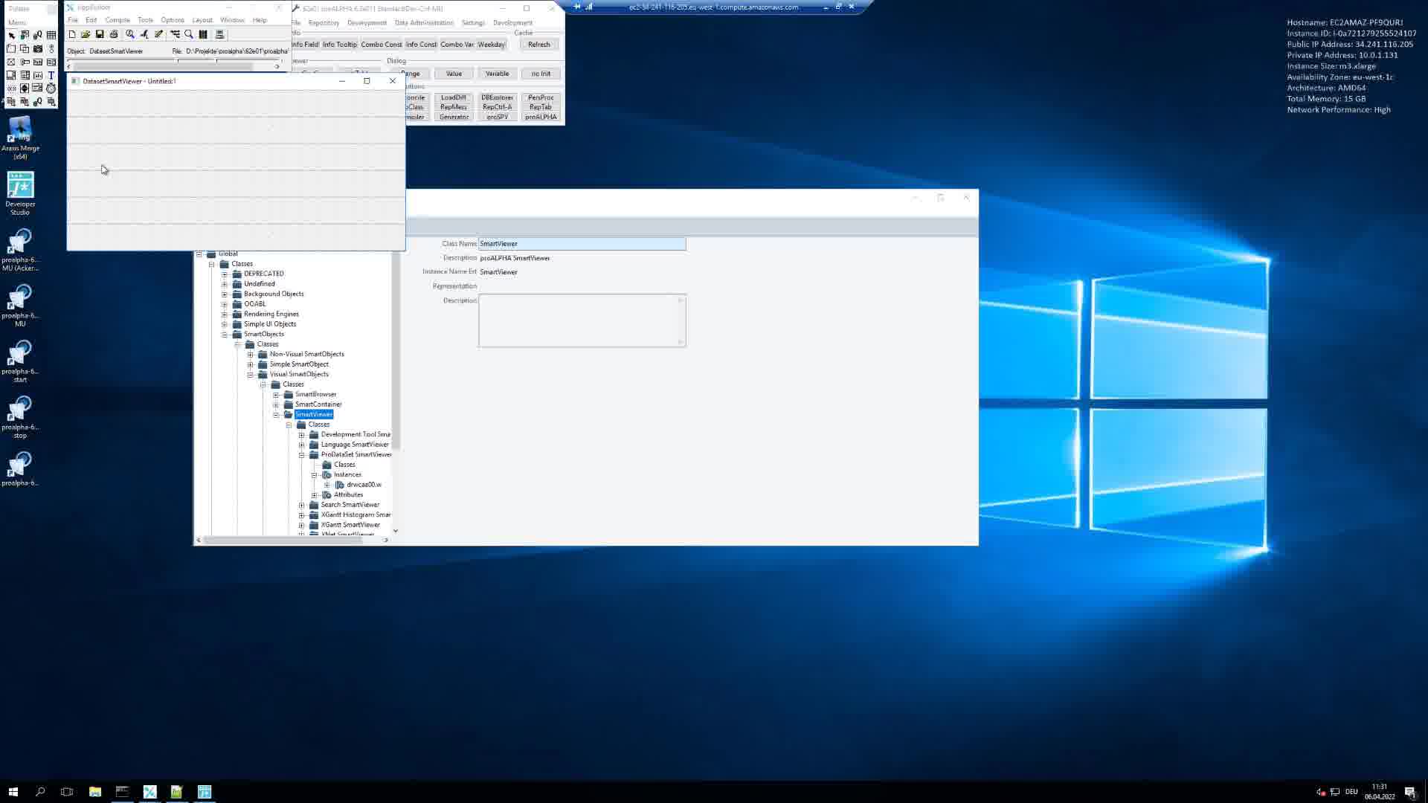Click Windows Start button
Image resolution: width=1428 pixels, height=803 pixels.
[x=13, y=792]
